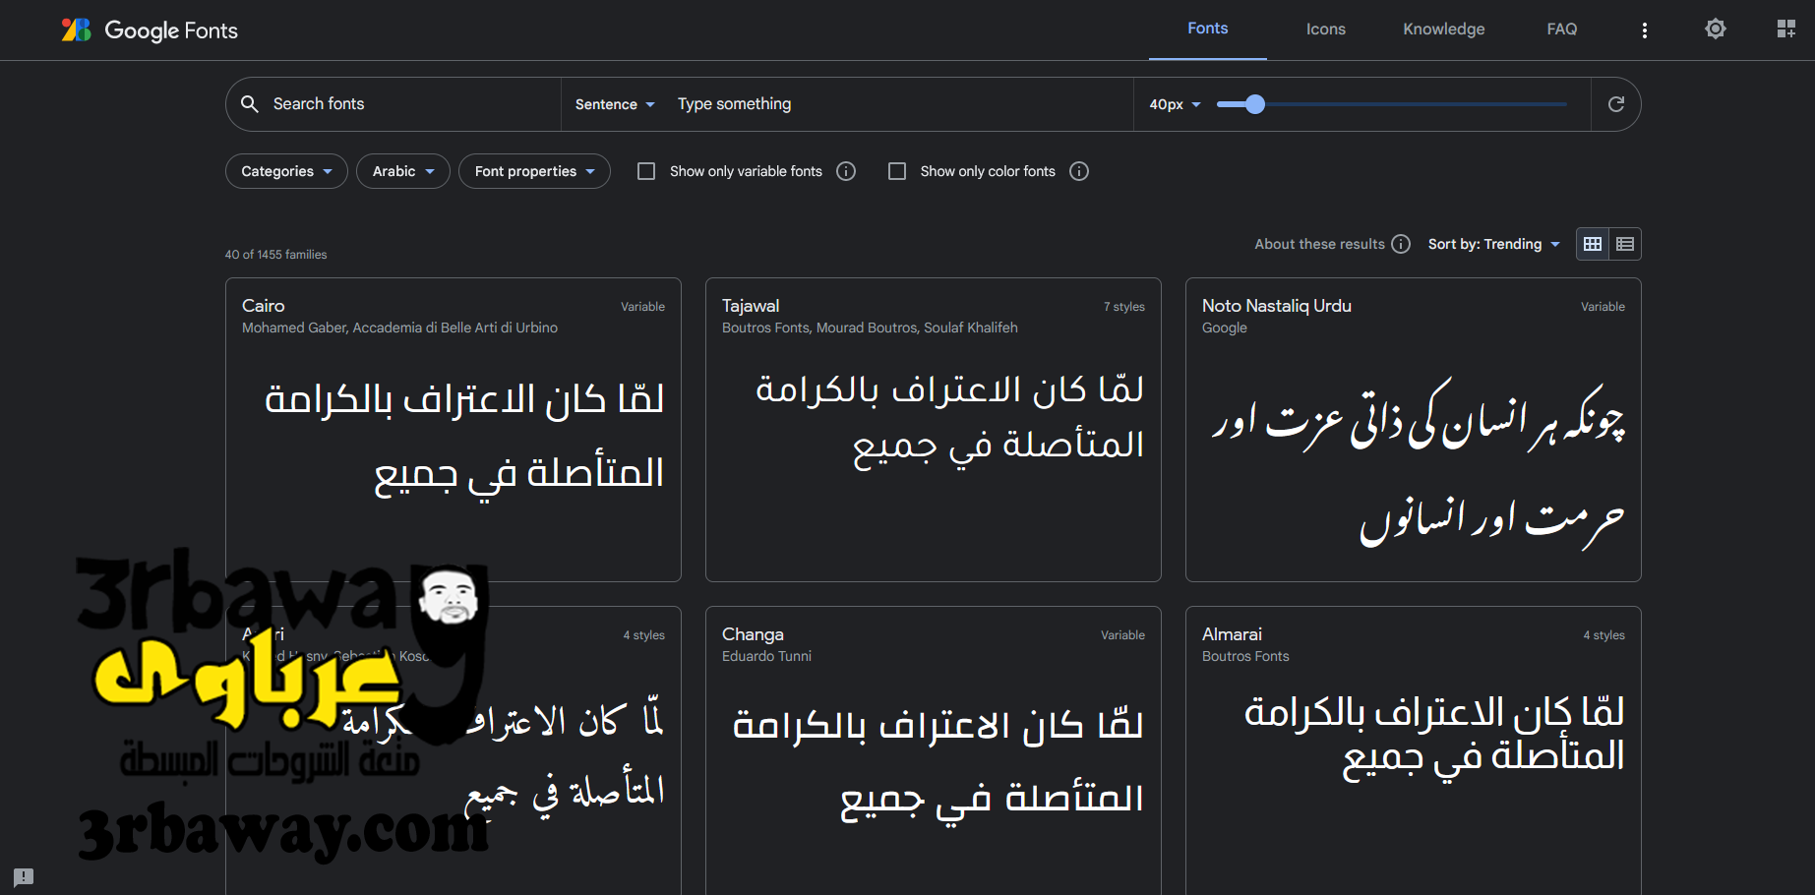
Task: Open the selected families grid icon
Action: (x=1785, y=30)
